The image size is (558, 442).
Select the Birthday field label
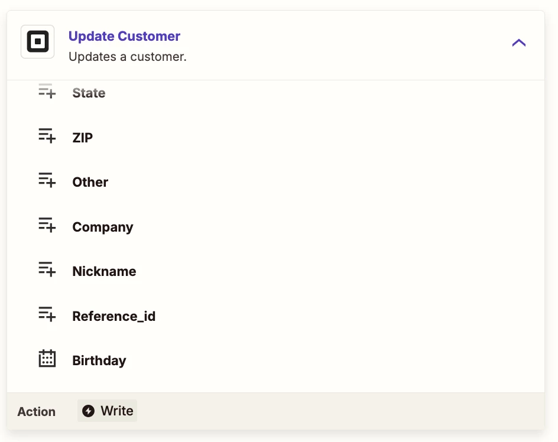pyautogui.click(x=99, y=361)
